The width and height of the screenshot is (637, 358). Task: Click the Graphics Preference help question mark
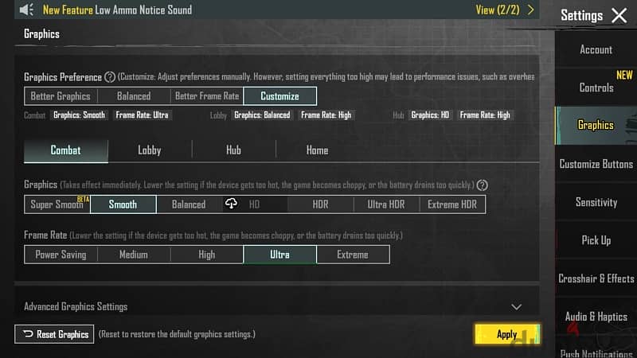click(110, 76)
